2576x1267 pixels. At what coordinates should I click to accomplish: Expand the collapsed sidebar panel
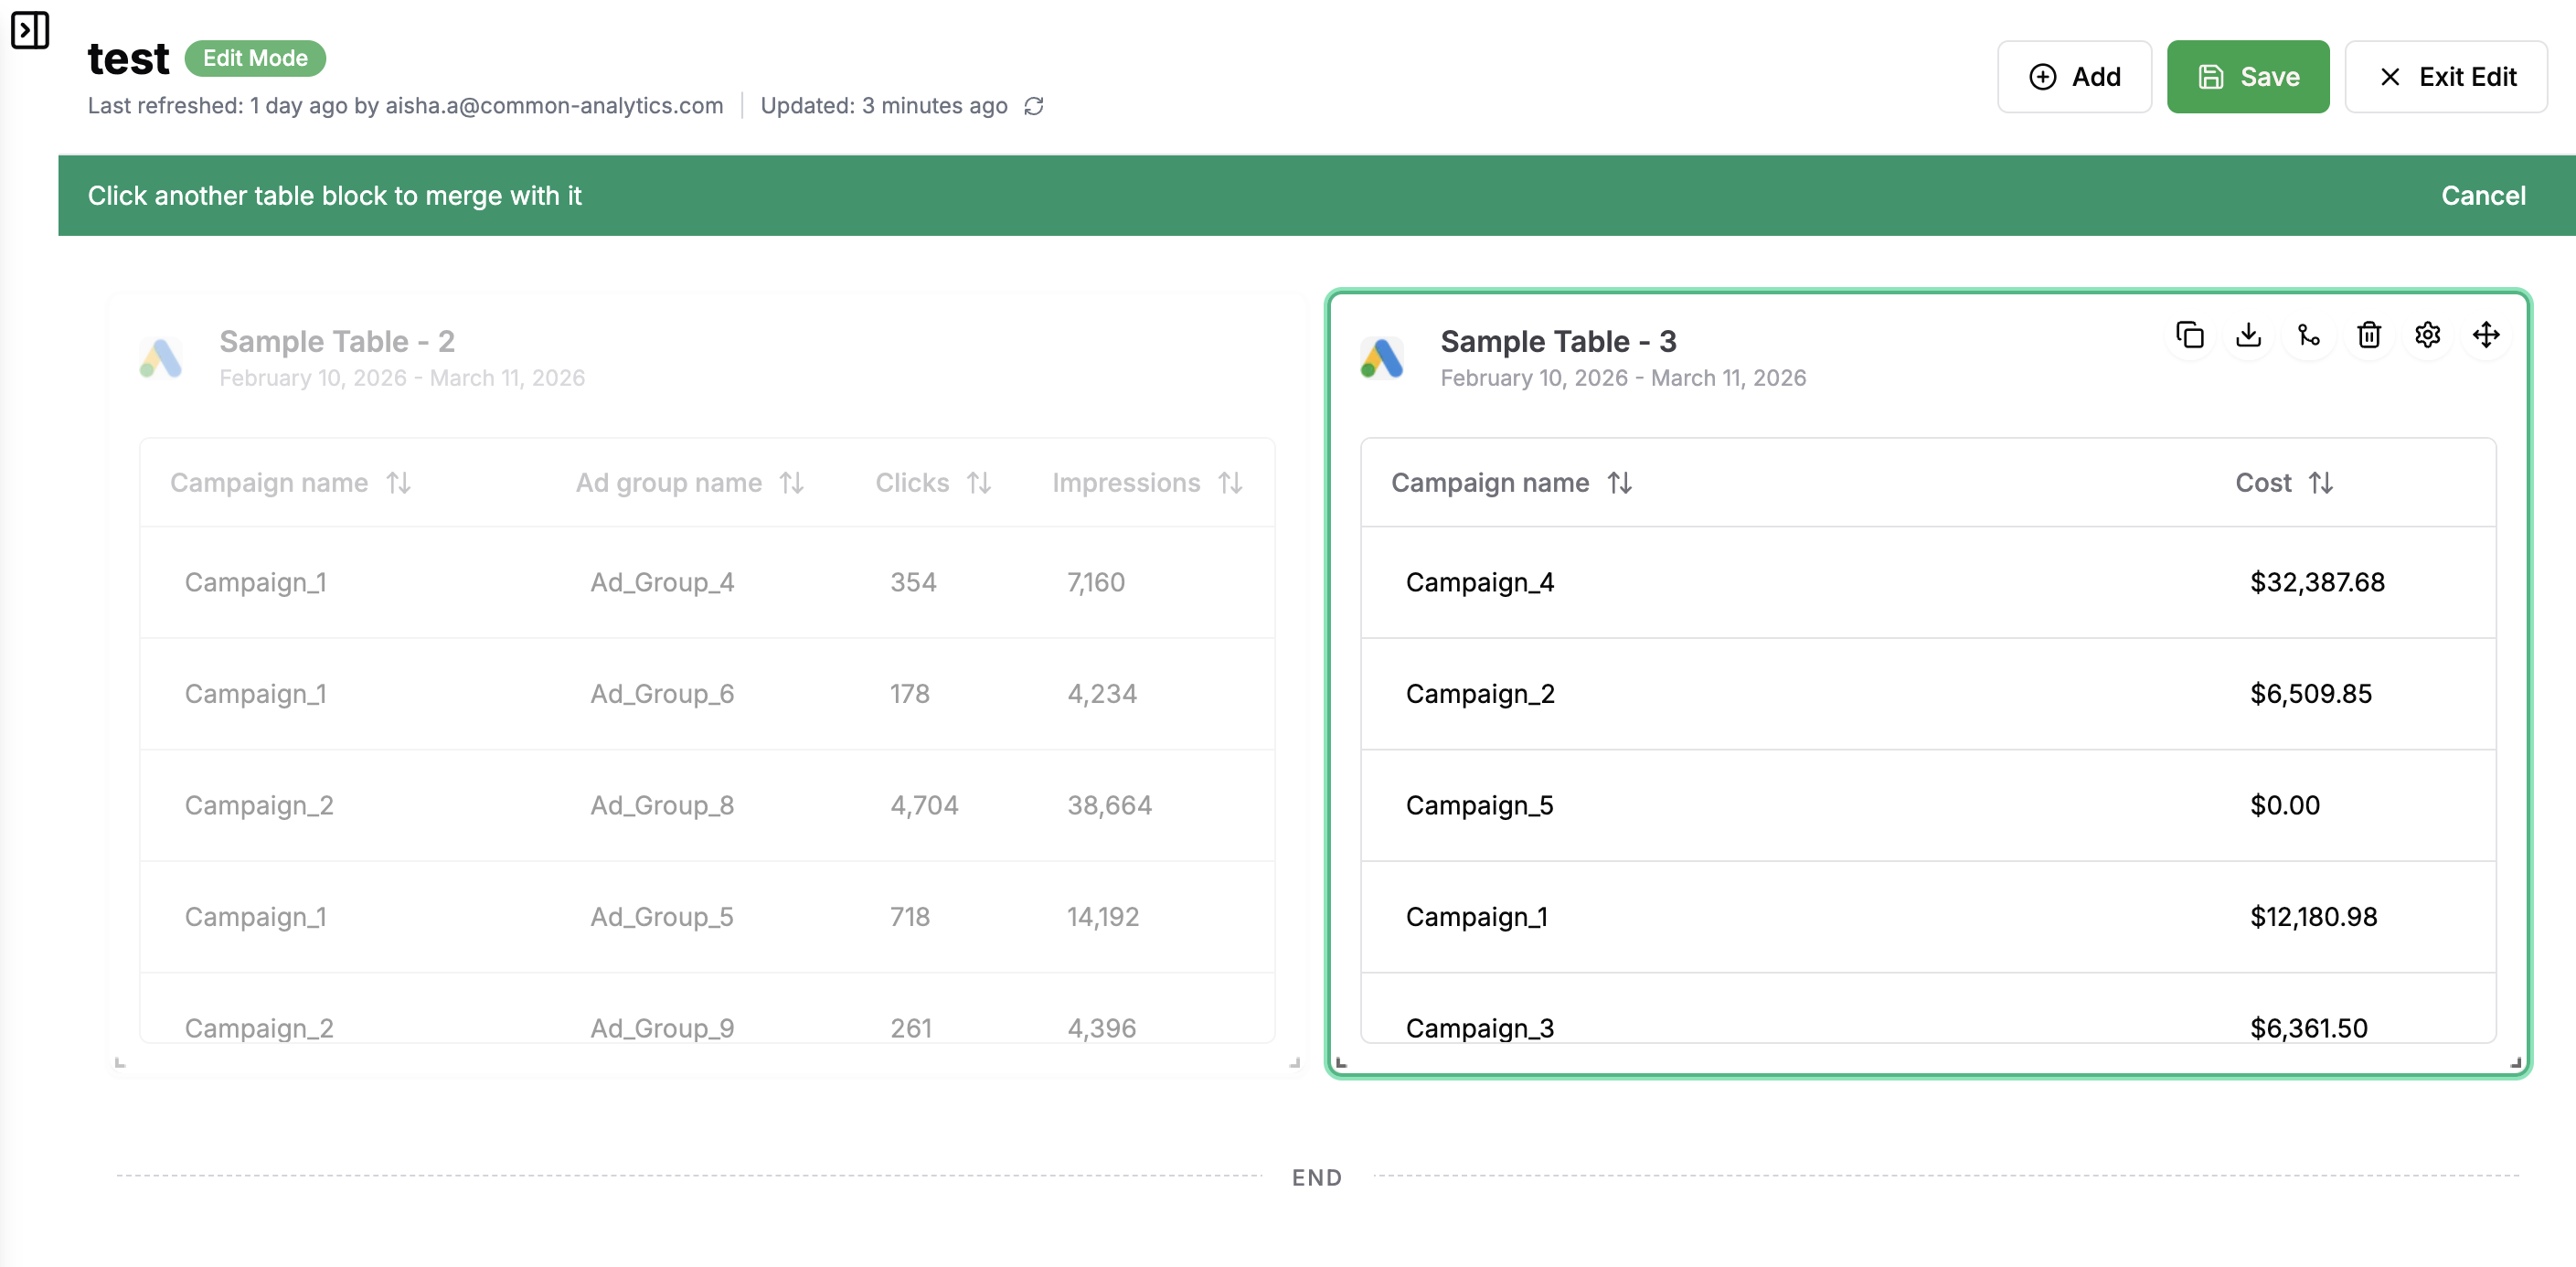pyautogui.click(x=29, y=29)
